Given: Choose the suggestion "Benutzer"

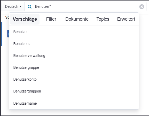Looking at the screenshot, I should click(74, 32).
